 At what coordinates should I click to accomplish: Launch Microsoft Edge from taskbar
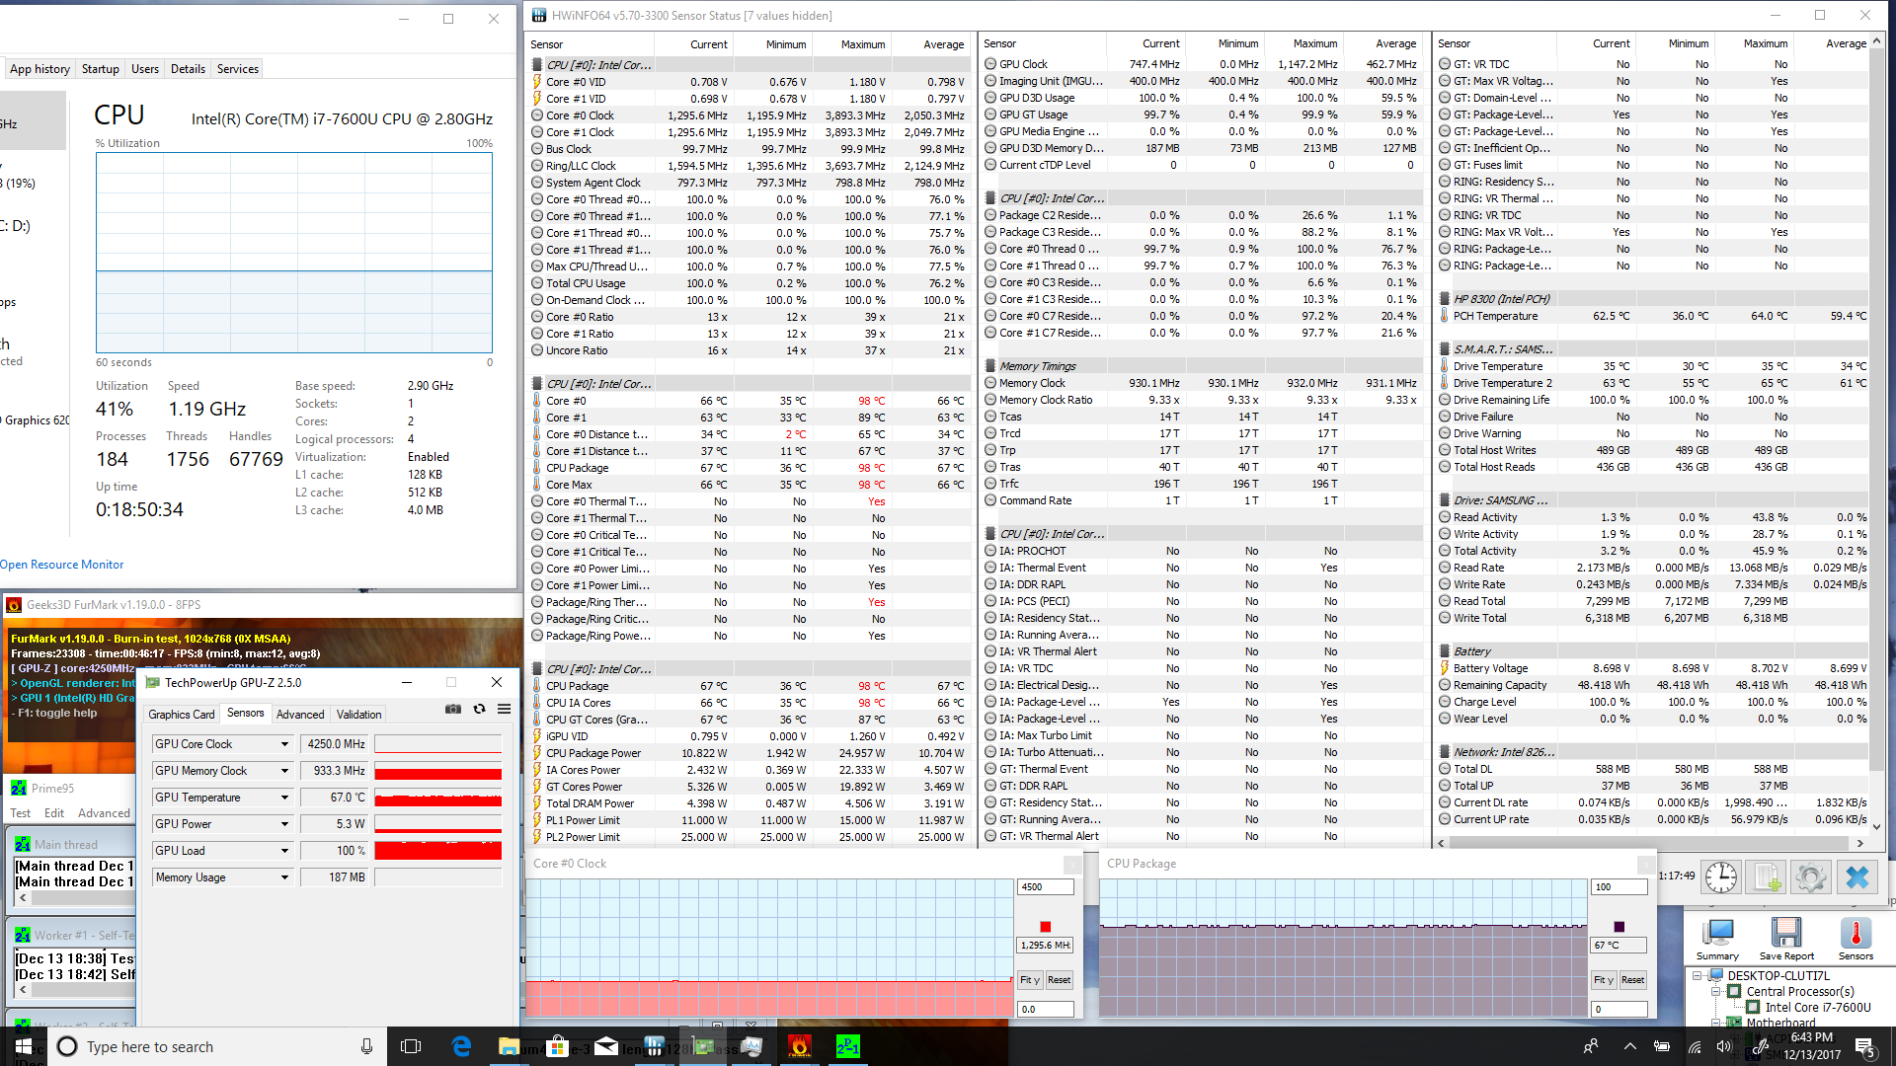[461, 1046]
